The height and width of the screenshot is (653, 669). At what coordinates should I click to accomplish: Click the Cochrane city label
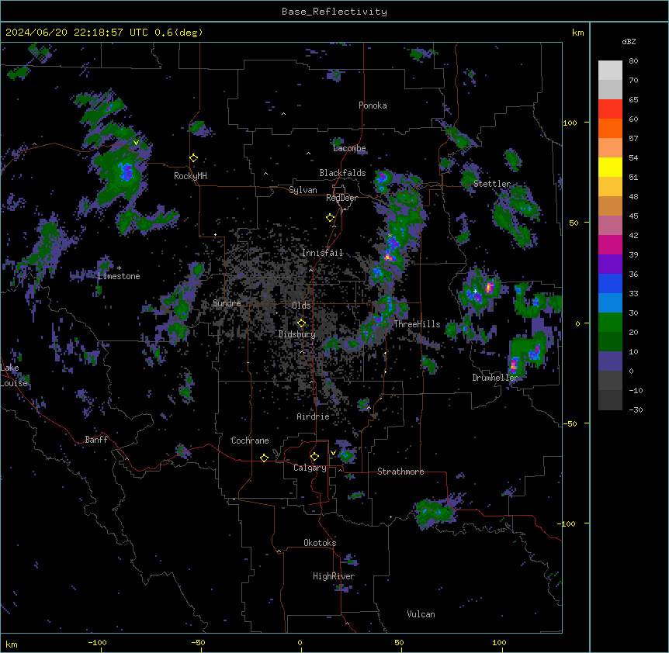(250, 441)
